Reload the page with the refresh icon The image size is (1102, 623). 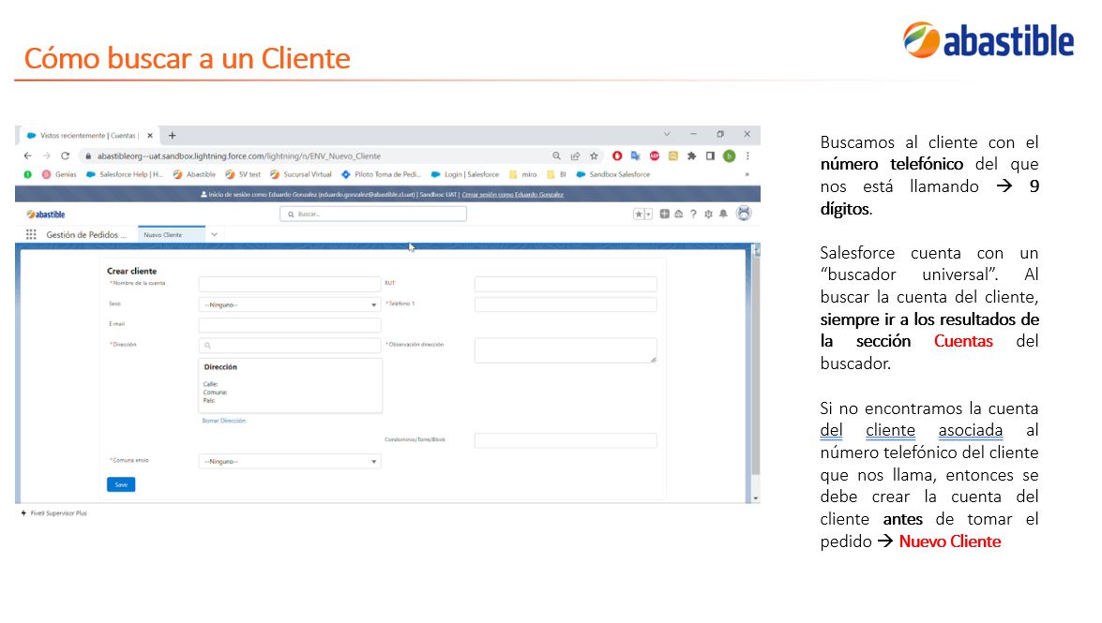(x=66, y=156)
